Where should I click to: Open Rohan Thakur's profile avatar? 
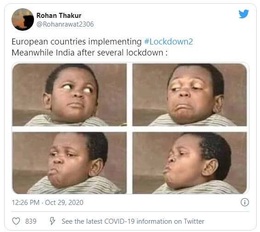tap(23, 19)
